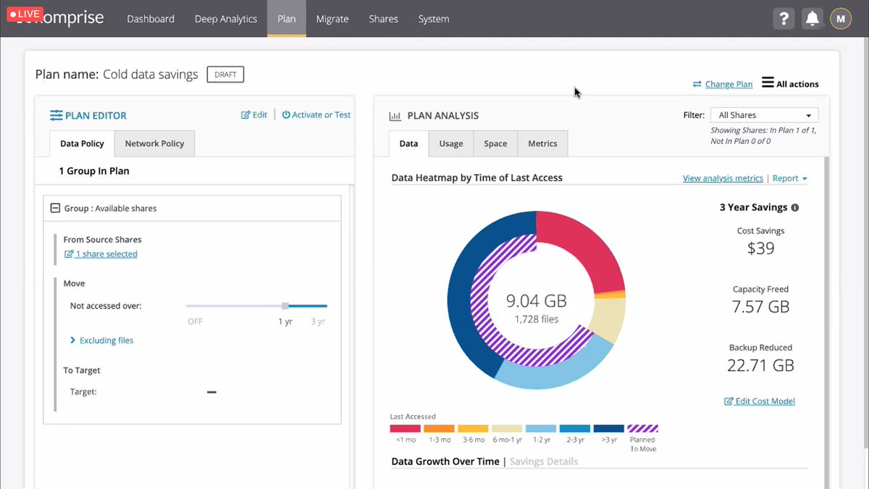Viewport: 869px width, 489px height.
Task: Click the LIVE indicator badge
Action: (x=25, y=14)
